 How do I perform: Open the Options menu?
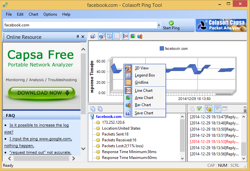tap(50, 14)
